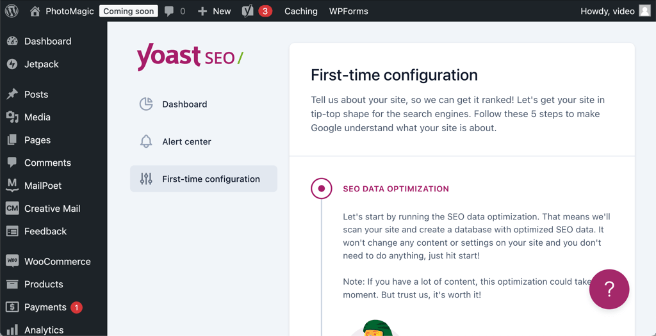The height and width of the screenshot is (336, 656).
Task: Open MailPoet in the admin sidebar
Action: coord(43,186)
